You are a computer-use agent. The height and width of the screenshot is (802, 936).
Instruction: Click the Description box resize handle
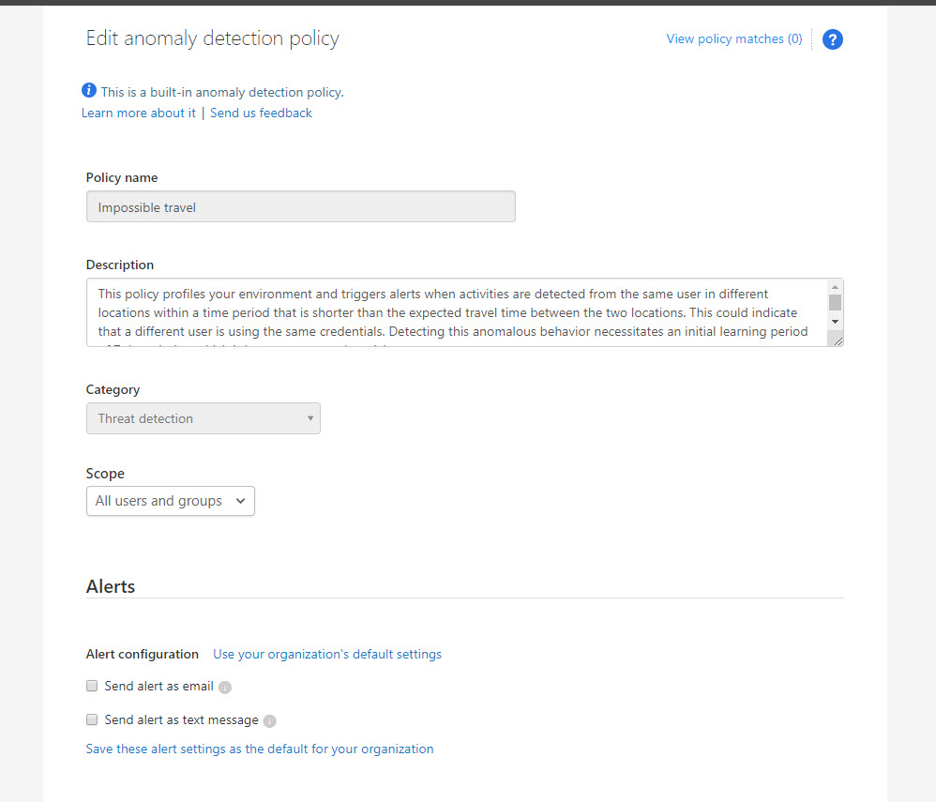(838, 341)
